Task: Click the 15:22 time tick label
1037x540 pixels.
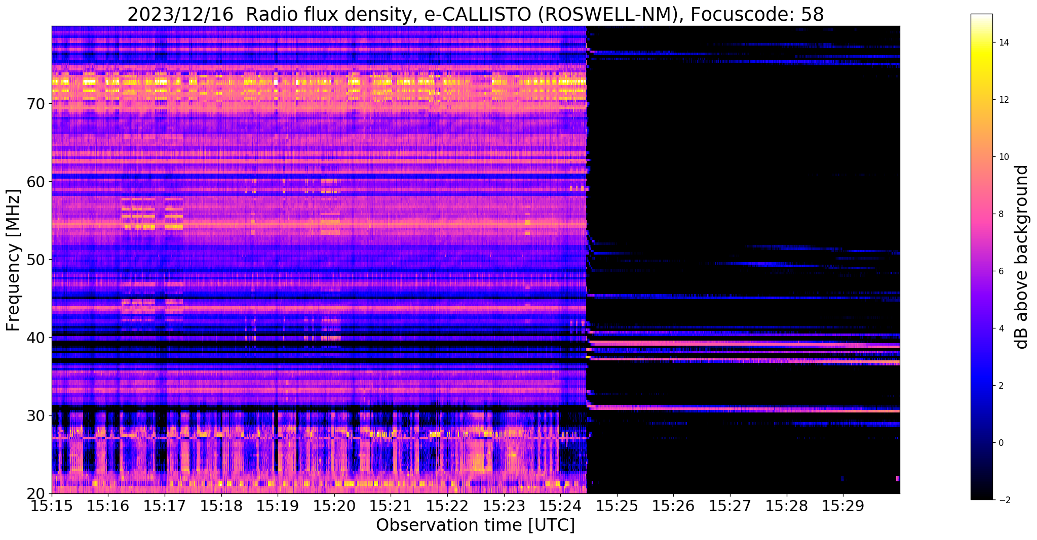Action: pyautogui.click(x=447, y=505)
